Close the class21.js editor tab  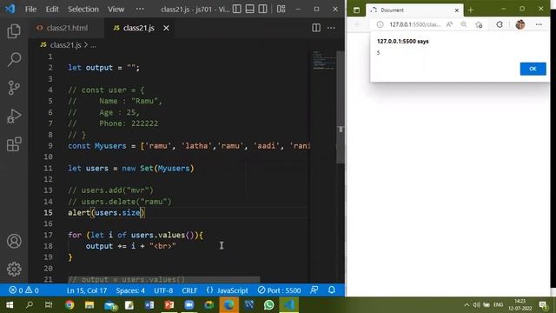pyautogui.click(x=166, y=28)
